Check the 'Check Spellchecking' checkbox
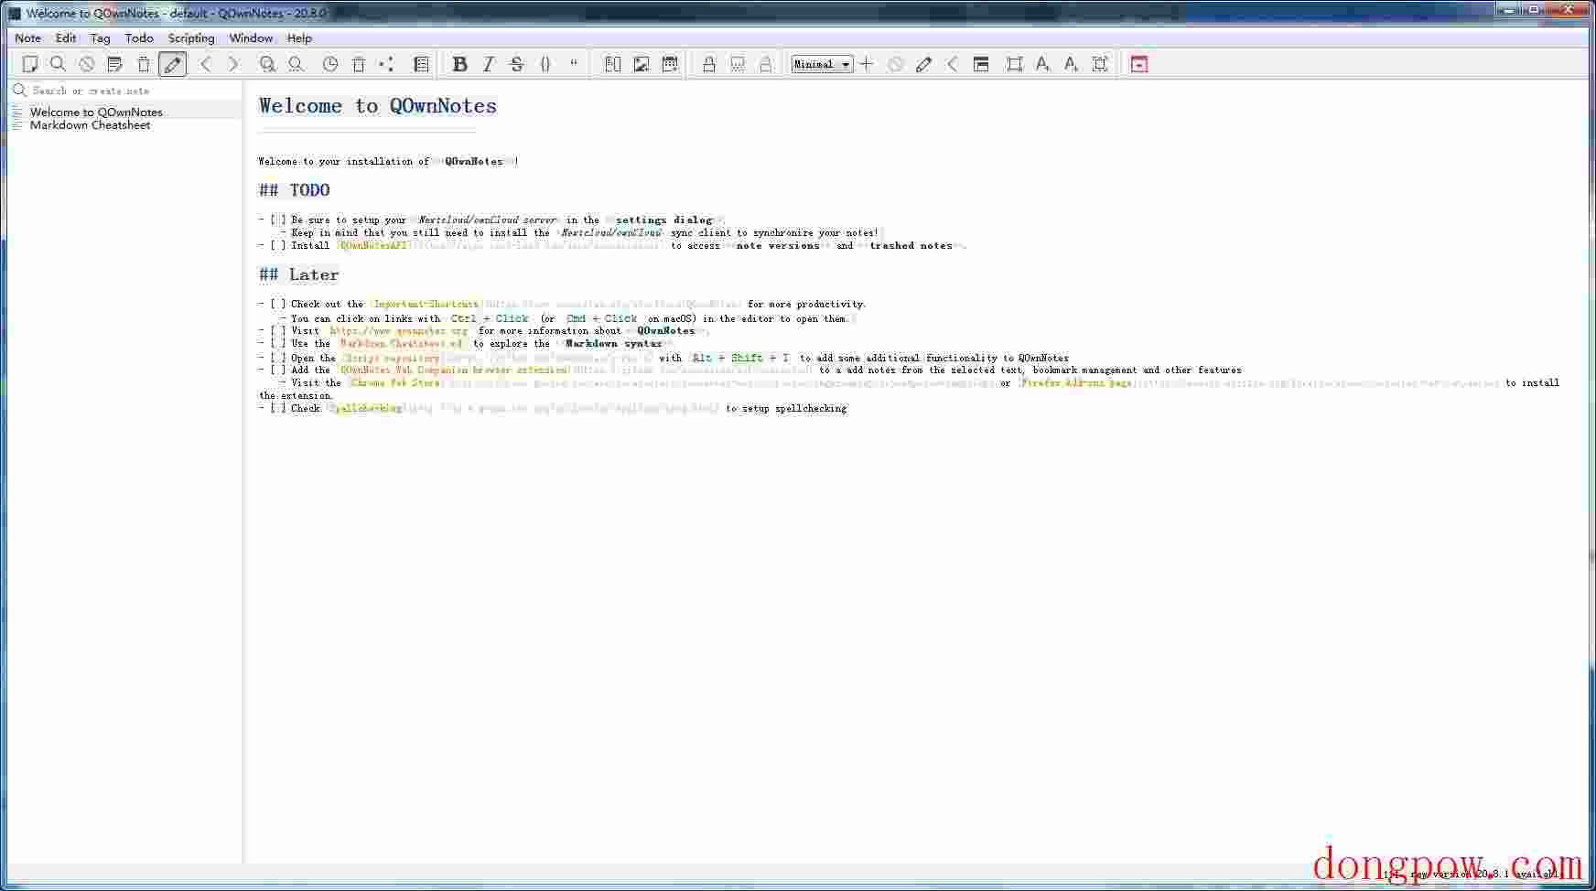 point(278,408)
